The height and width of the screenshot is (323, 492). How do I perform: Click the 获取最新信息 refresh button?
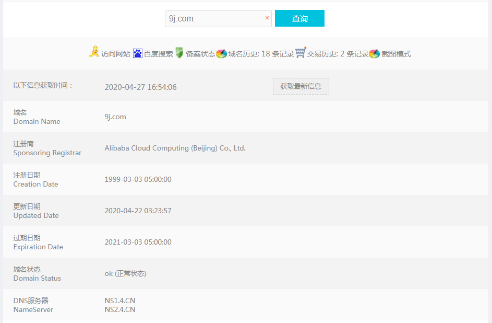(x=301, y=86)
